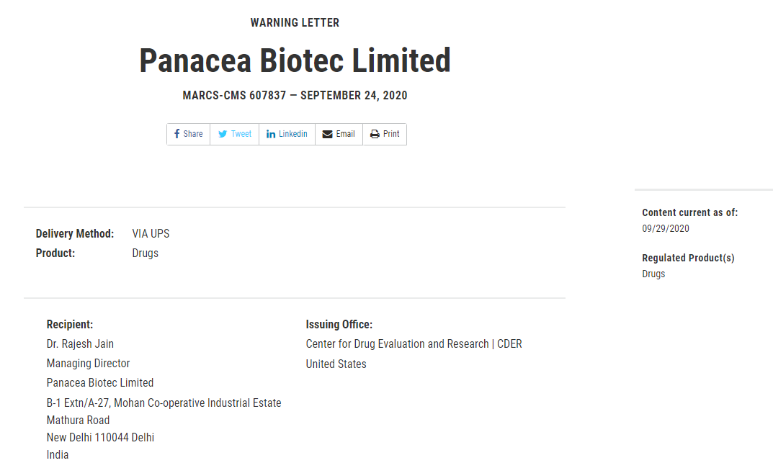Click the Center for Drug Evaluation and Research text
Screen dimensions: 773x463
(x=414, y=344)
